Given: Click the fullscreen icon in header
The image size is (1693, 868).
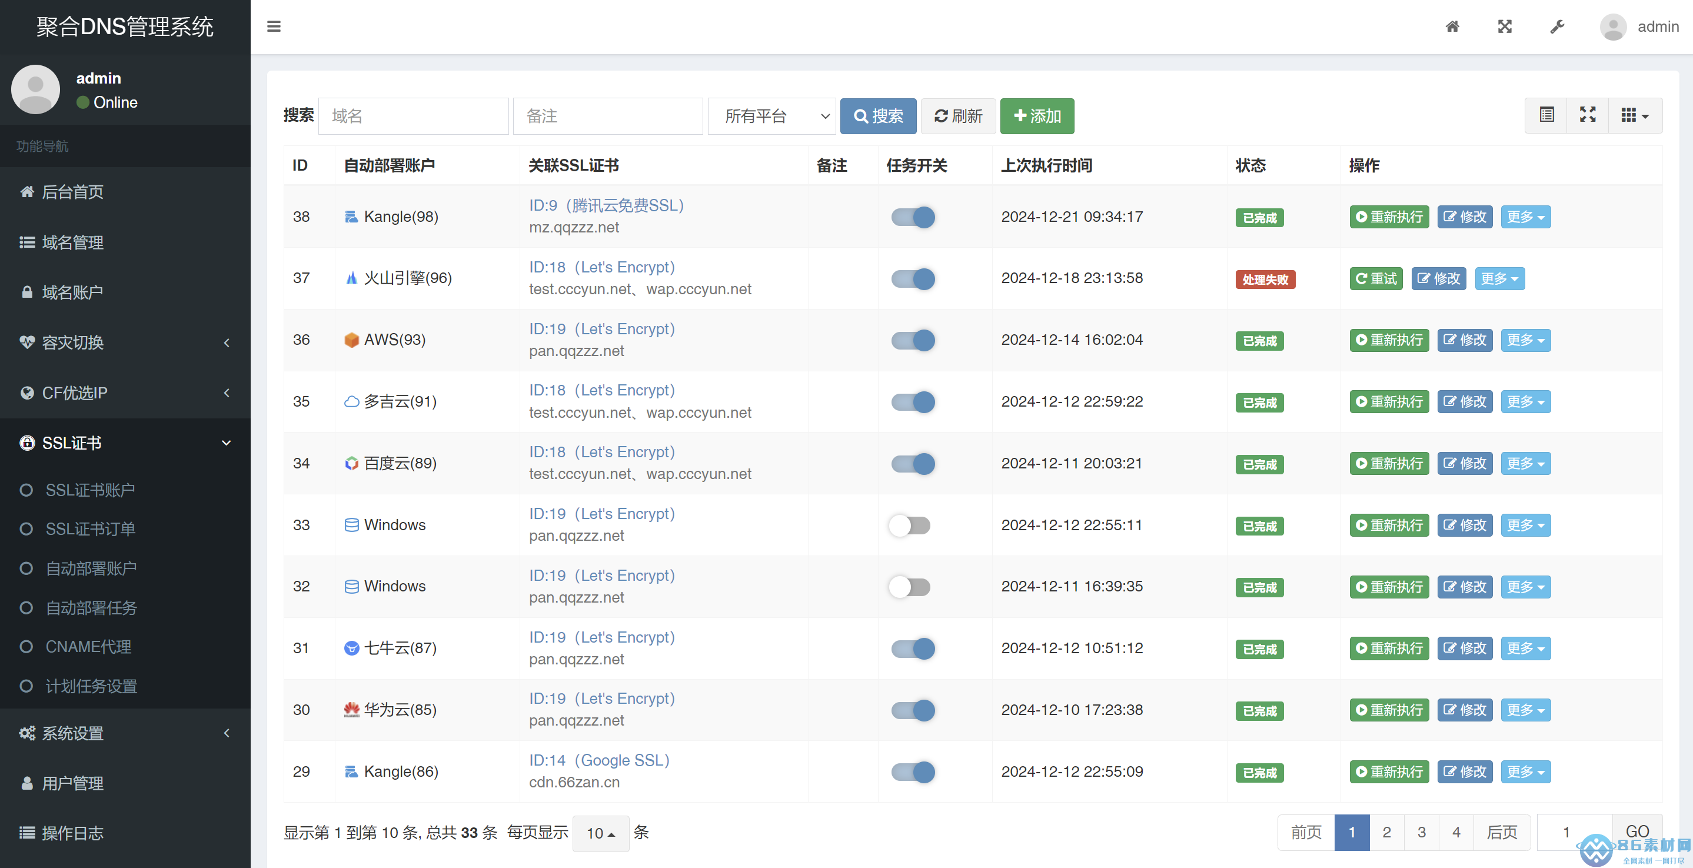Looking at the screenshot, I should 1504,26.
